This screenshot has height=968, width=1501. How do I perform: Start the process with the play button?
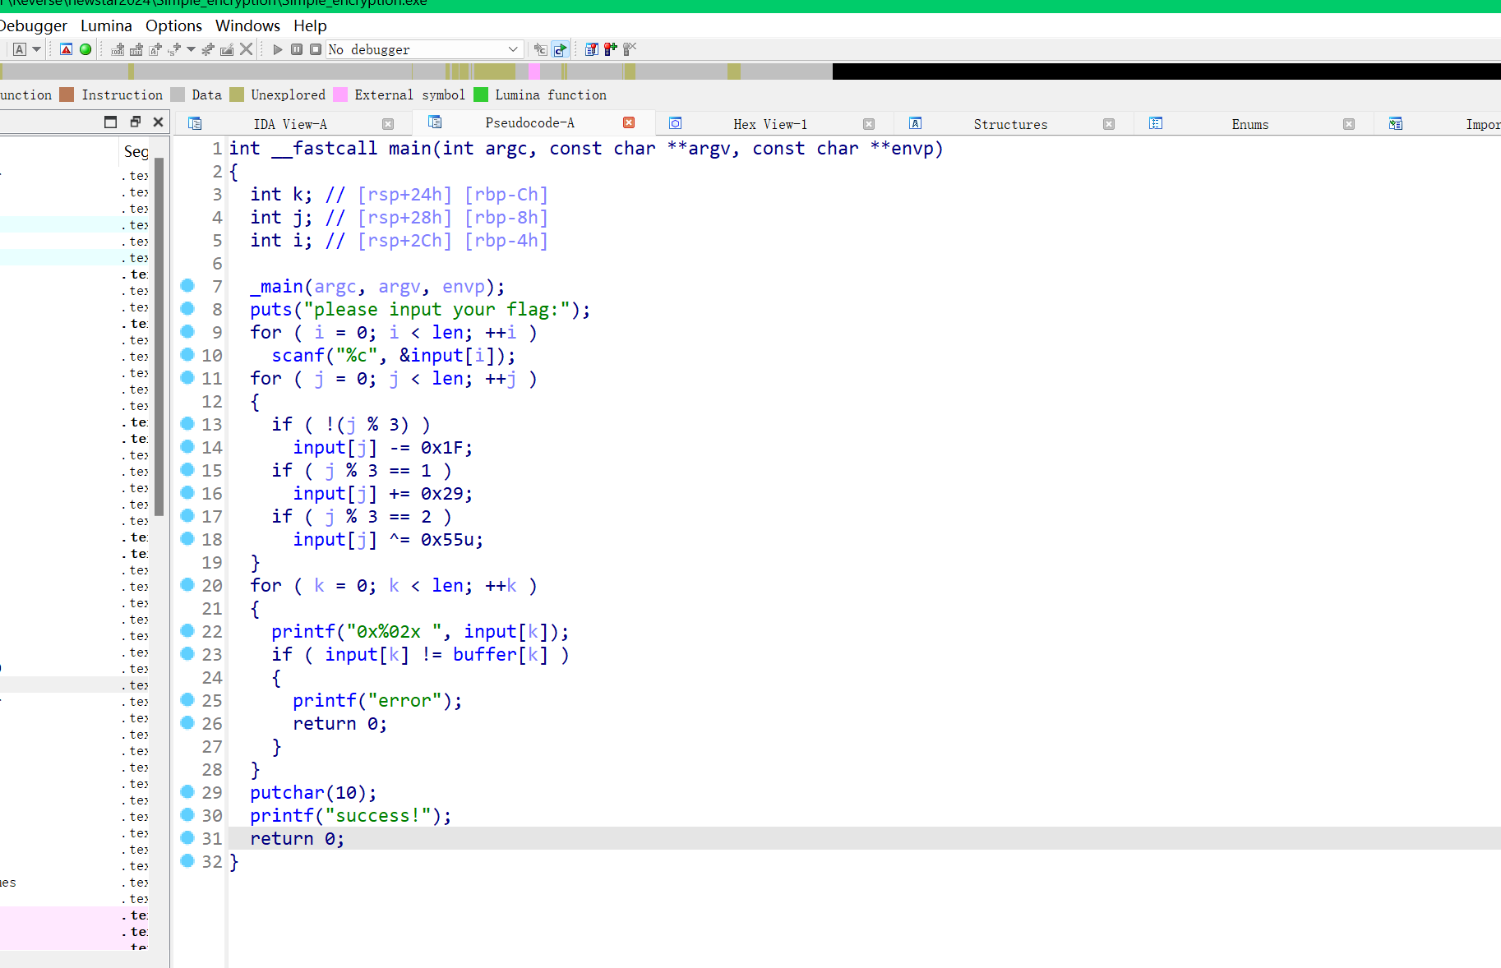tap(278, 49)
